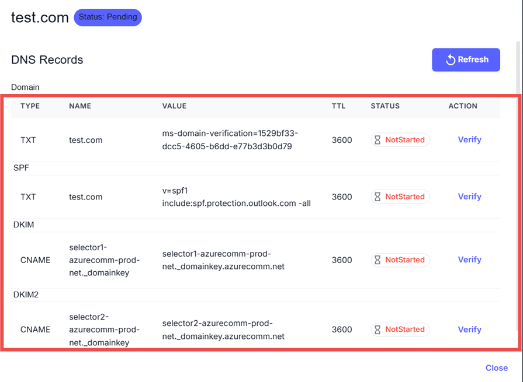
Task: Click the hourglass icon in the SPF row
Action: pos(377,197)
